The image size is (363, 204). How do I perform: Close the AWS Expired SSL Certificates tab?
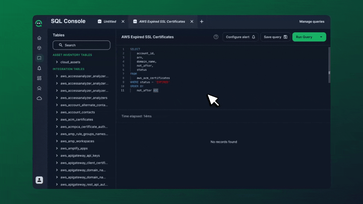pyautogui.click(x=192, y=22)
